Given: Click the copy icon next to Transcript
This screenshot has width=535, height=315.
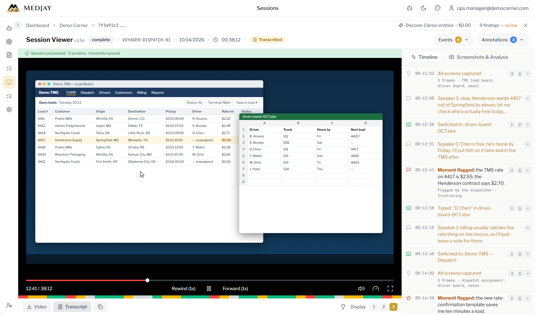Looking at the screenshot, I should pos(100,307).
